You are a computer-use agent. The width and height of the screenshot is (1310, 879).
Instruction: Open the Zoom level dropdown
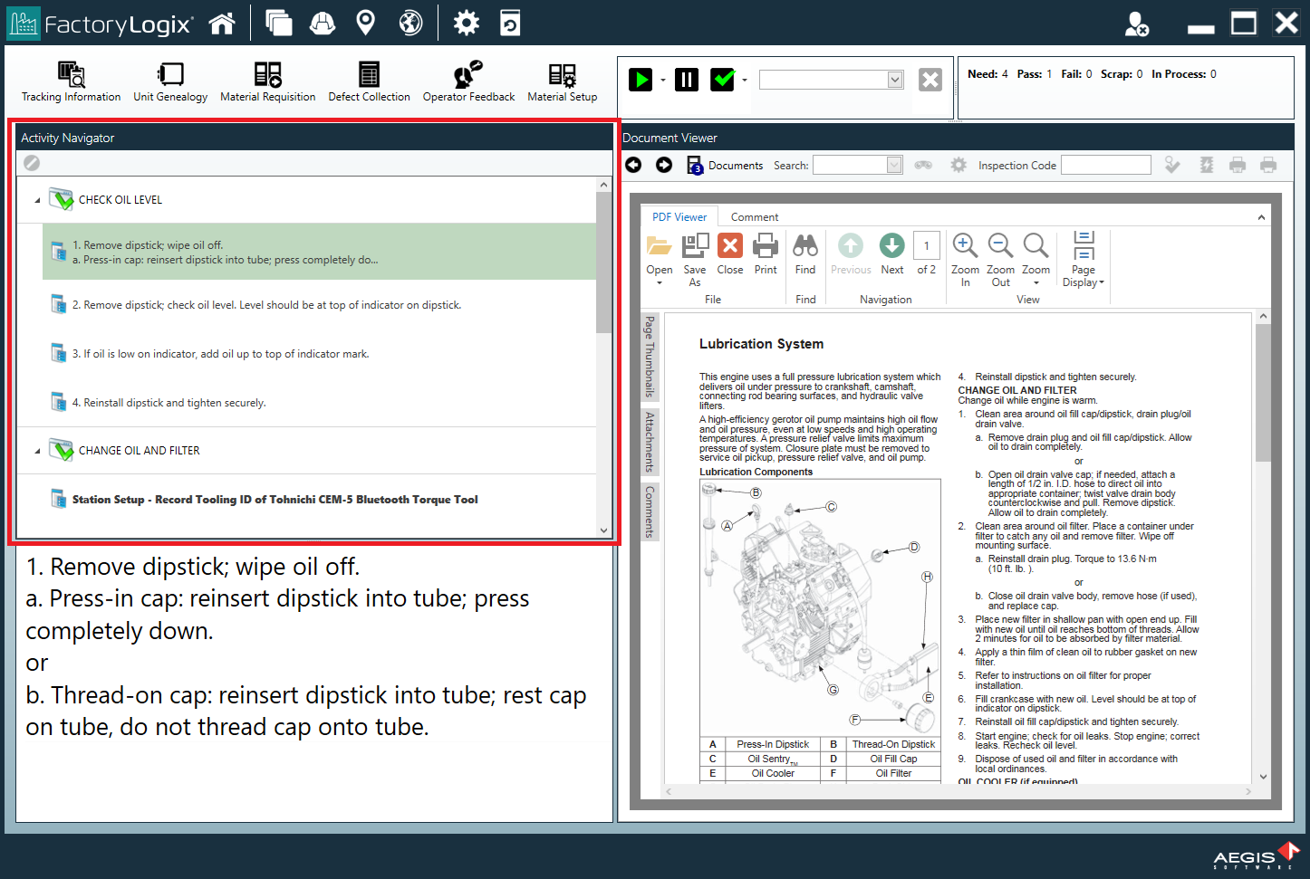(x=1035, y=256)
